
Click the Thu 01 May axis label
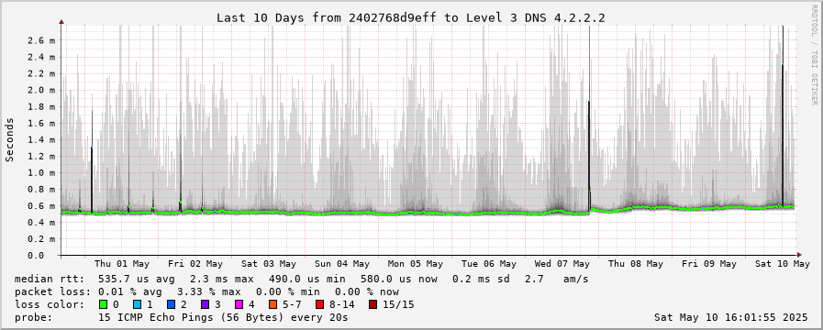point(122,264)
